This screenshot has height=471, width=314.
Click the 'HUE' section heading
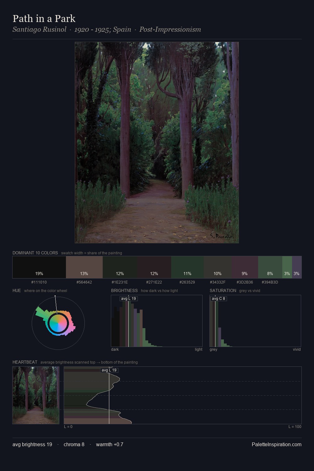(x=17, y=290)
